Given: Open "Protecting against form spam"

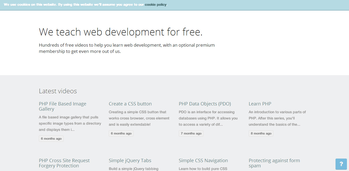Looking at the screenshot, I should 274,163.
